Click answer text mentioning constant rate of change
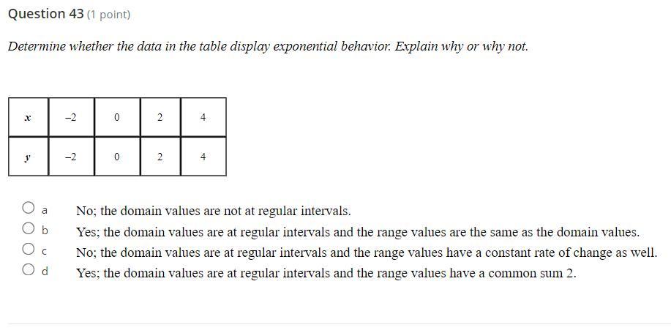Image resolution: width=671 pixels, height=333 pixels. coord(367,253)
